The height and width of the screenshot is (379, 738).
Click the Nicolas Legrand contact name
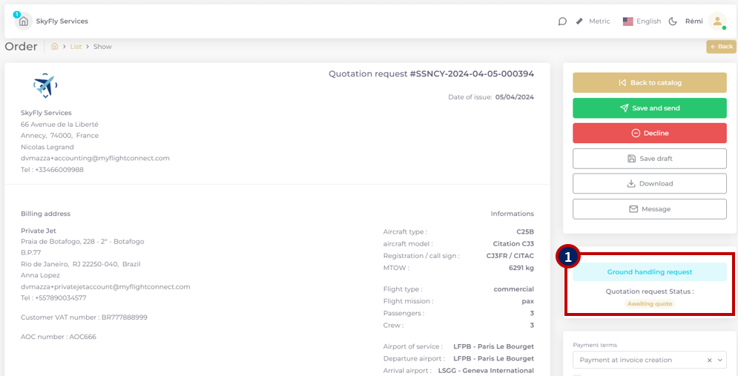coord(47,147)
